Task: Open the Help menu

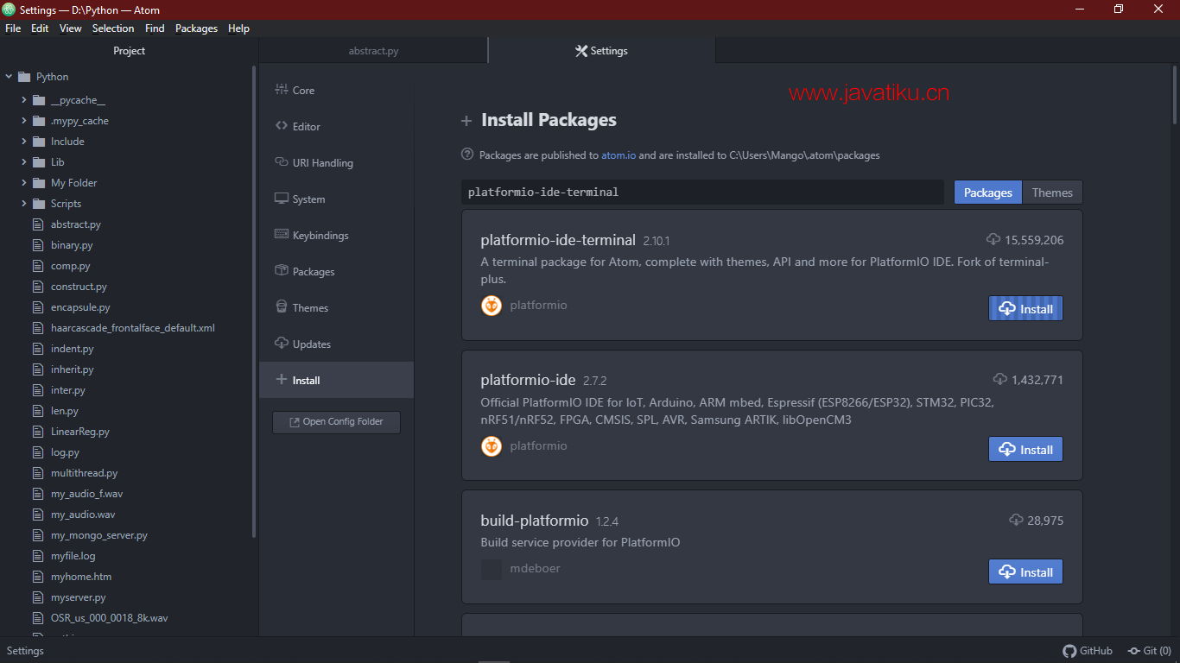Action: [x=238, y=28]
